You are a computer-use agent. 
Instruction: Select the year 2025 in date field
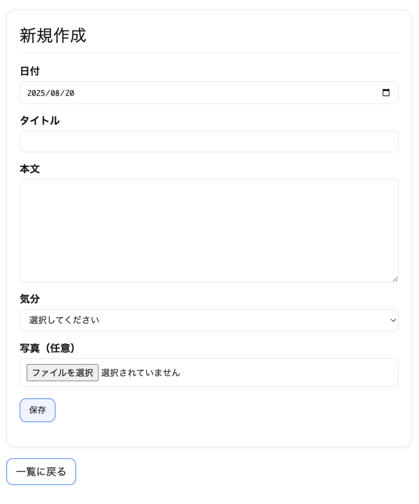point(36,93)
